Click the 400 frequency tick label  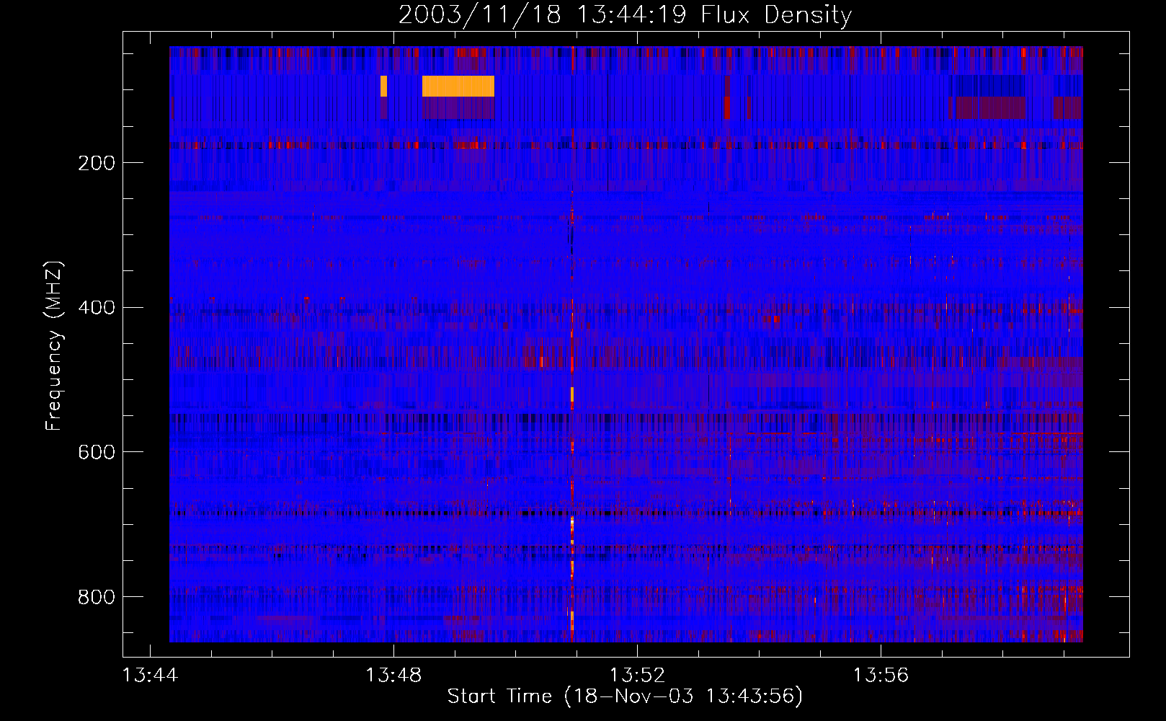[x=97, y=308]
